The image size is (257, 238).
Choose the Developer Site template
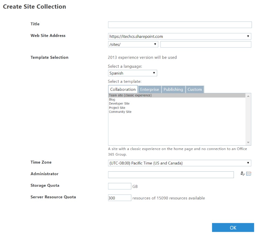pyautogui.click(x=119, y=103)
